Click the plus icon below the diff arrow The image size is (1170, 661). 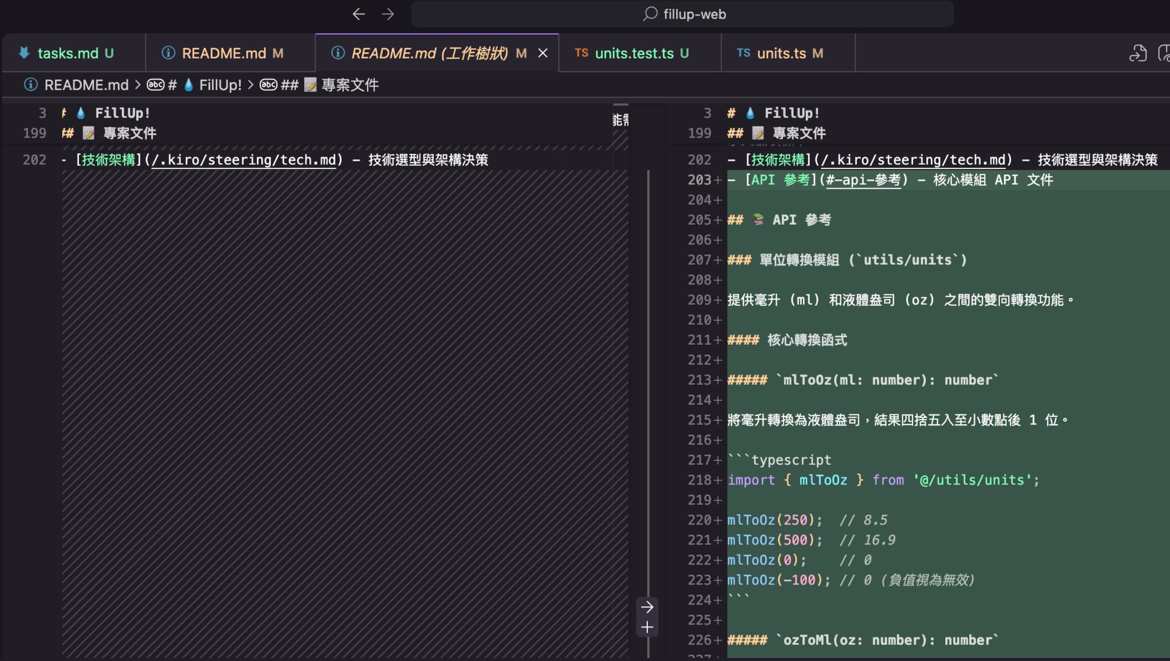(x=647, y=627)
